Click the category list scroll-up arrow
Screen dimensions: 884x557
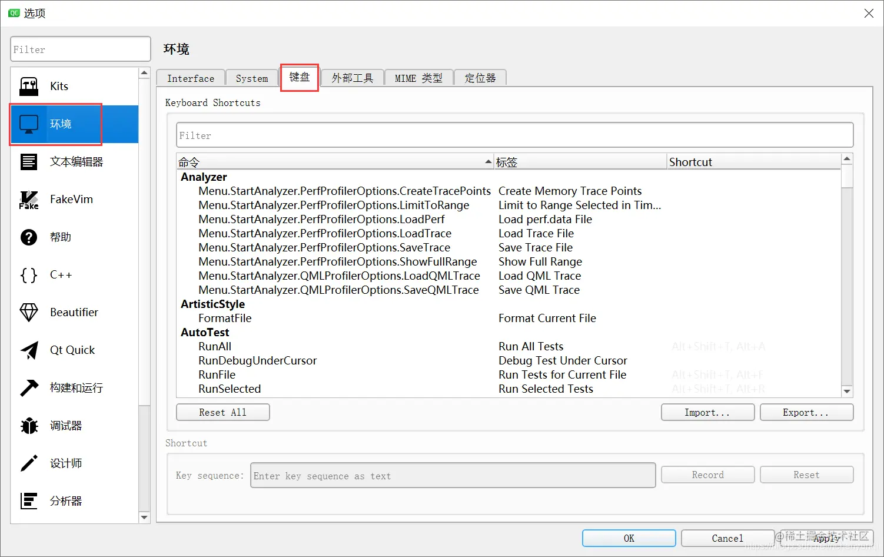[144, 73]
